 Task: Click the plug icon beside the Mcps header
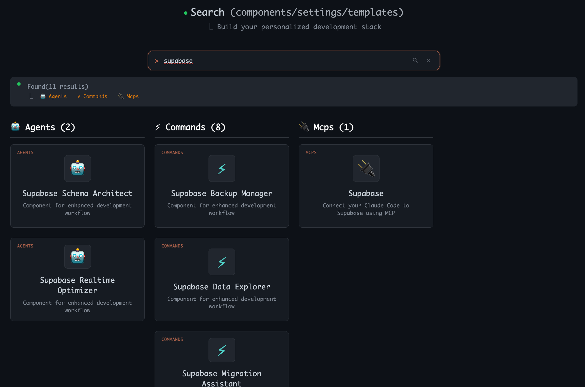[x=304, y=127]
